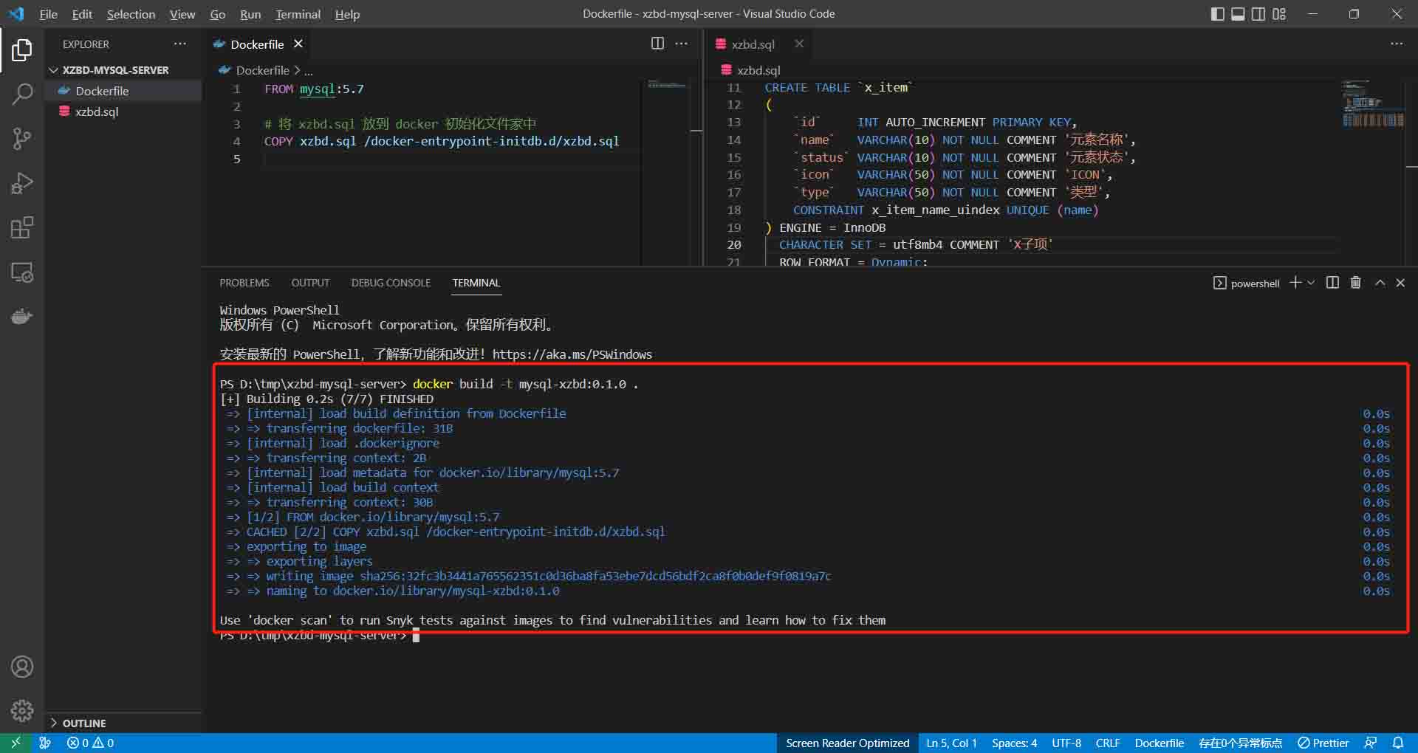This screenshot has height=753, width=1418.
Task: Click the Prettier status bar button
Action: (x=1323, y=743)
